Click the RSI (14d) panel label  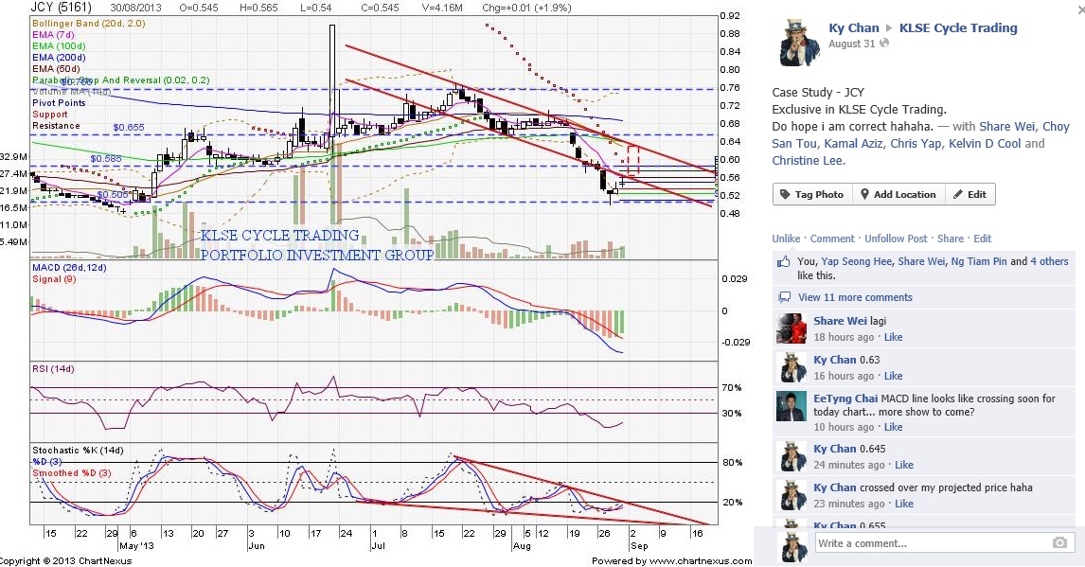pos(53,369)
